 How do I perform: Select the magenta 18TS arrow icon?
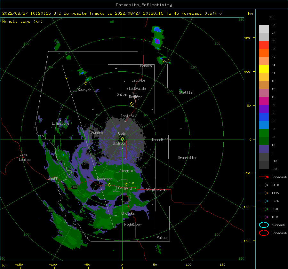pyautogui.click(x=264, y=217)
